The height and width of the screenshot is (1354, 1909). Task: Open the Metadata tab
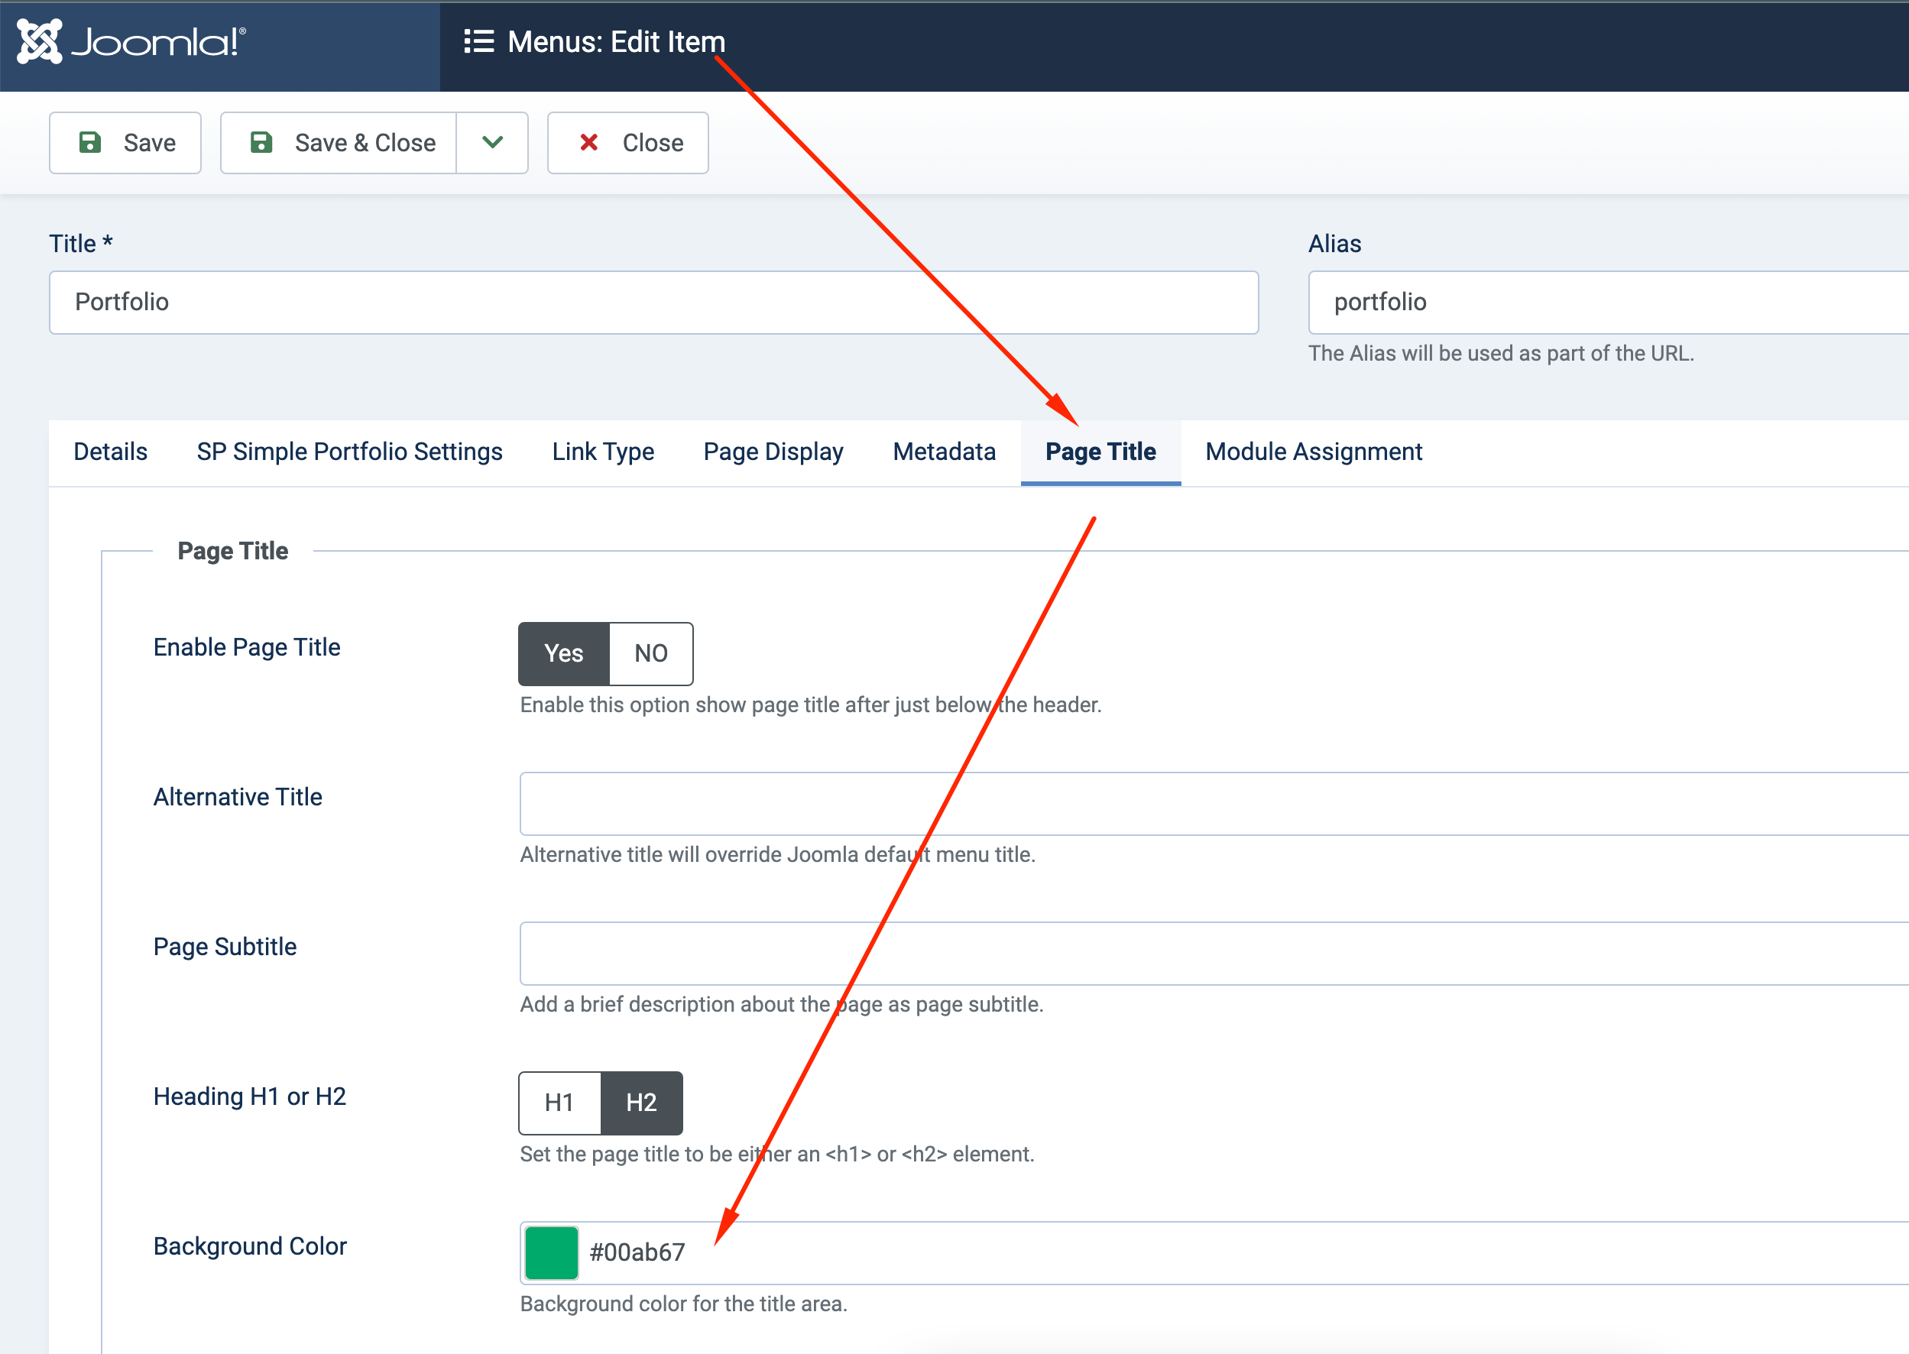point(944,451)
